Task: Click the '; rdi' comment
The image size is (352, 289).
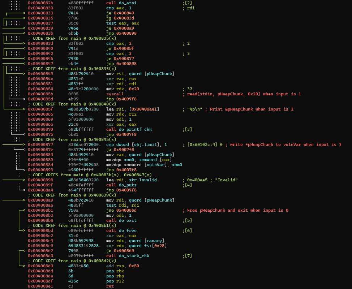Action: click(x=189, y=8)
